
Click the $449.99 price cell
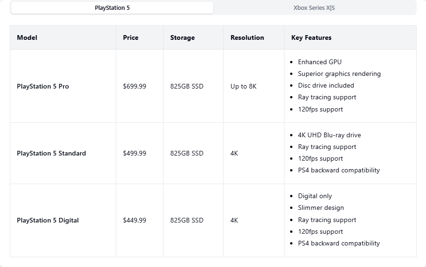click(x=135, y=220)
